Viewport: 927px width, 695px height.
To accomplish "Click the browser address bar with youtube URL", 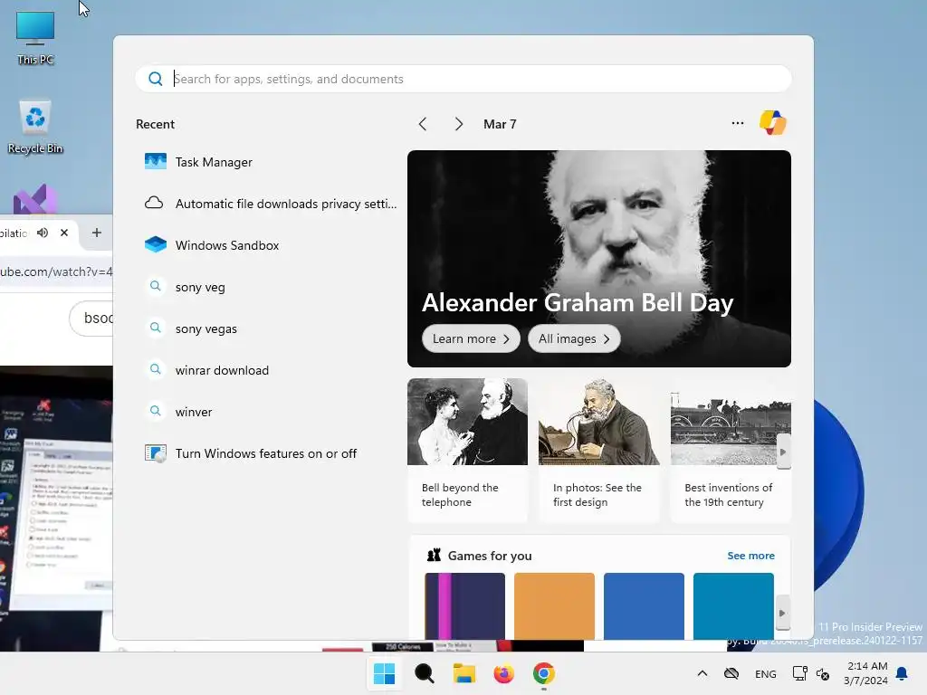I will pyautogui.click(x=56, y=271).
